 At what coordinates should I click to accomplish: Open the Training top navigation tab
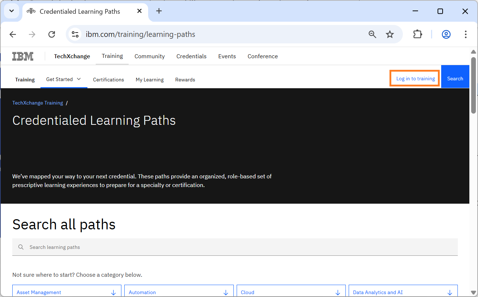point(112,56)
